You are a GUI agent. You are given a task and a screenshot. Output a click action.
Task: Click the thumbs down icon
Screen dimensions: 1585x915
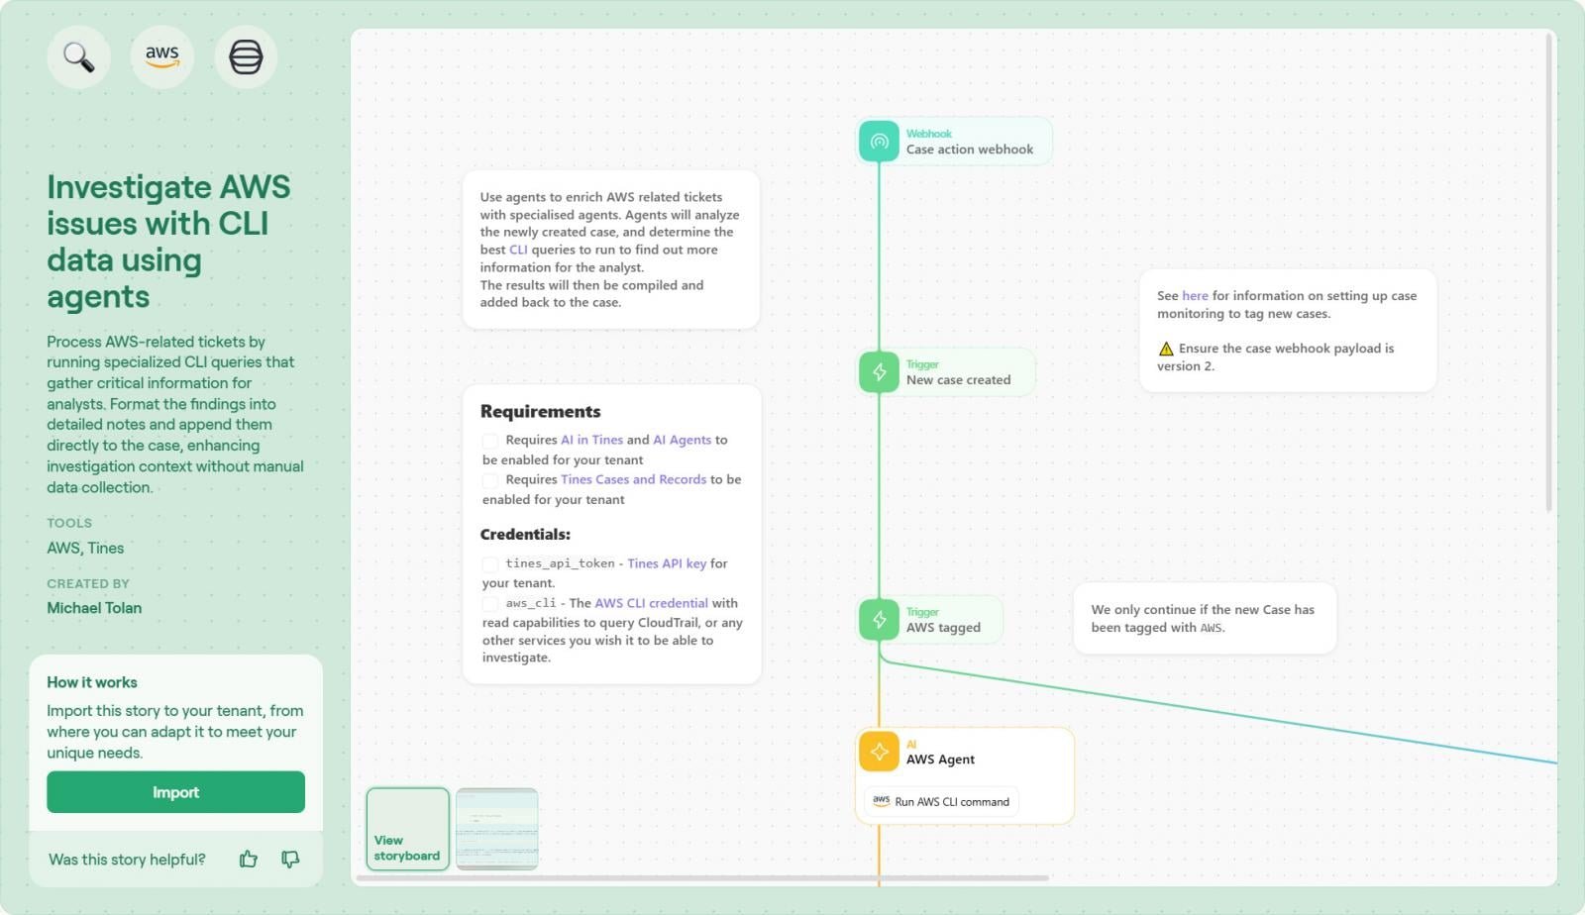(x=289, y=860)
